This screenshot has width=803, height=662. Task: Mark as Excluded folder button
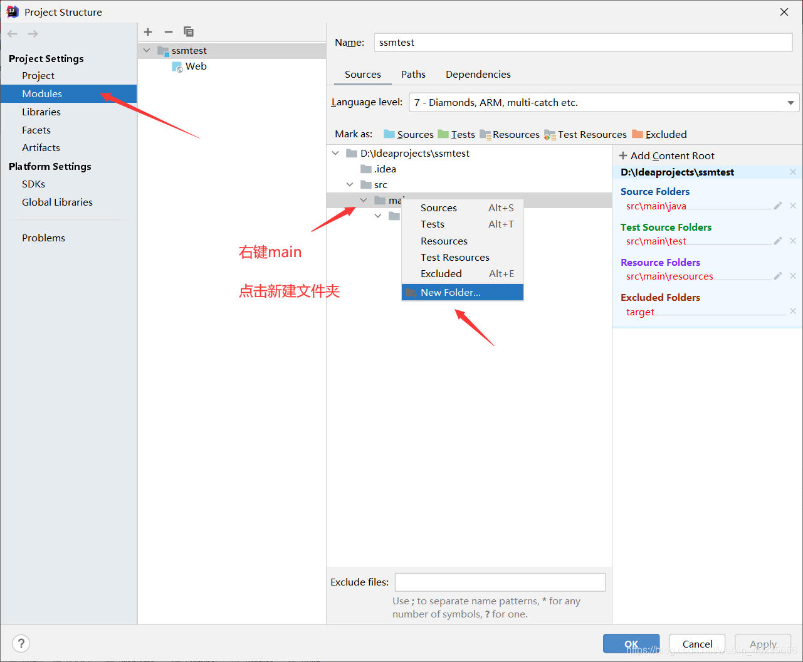click(x=659, y=134)
